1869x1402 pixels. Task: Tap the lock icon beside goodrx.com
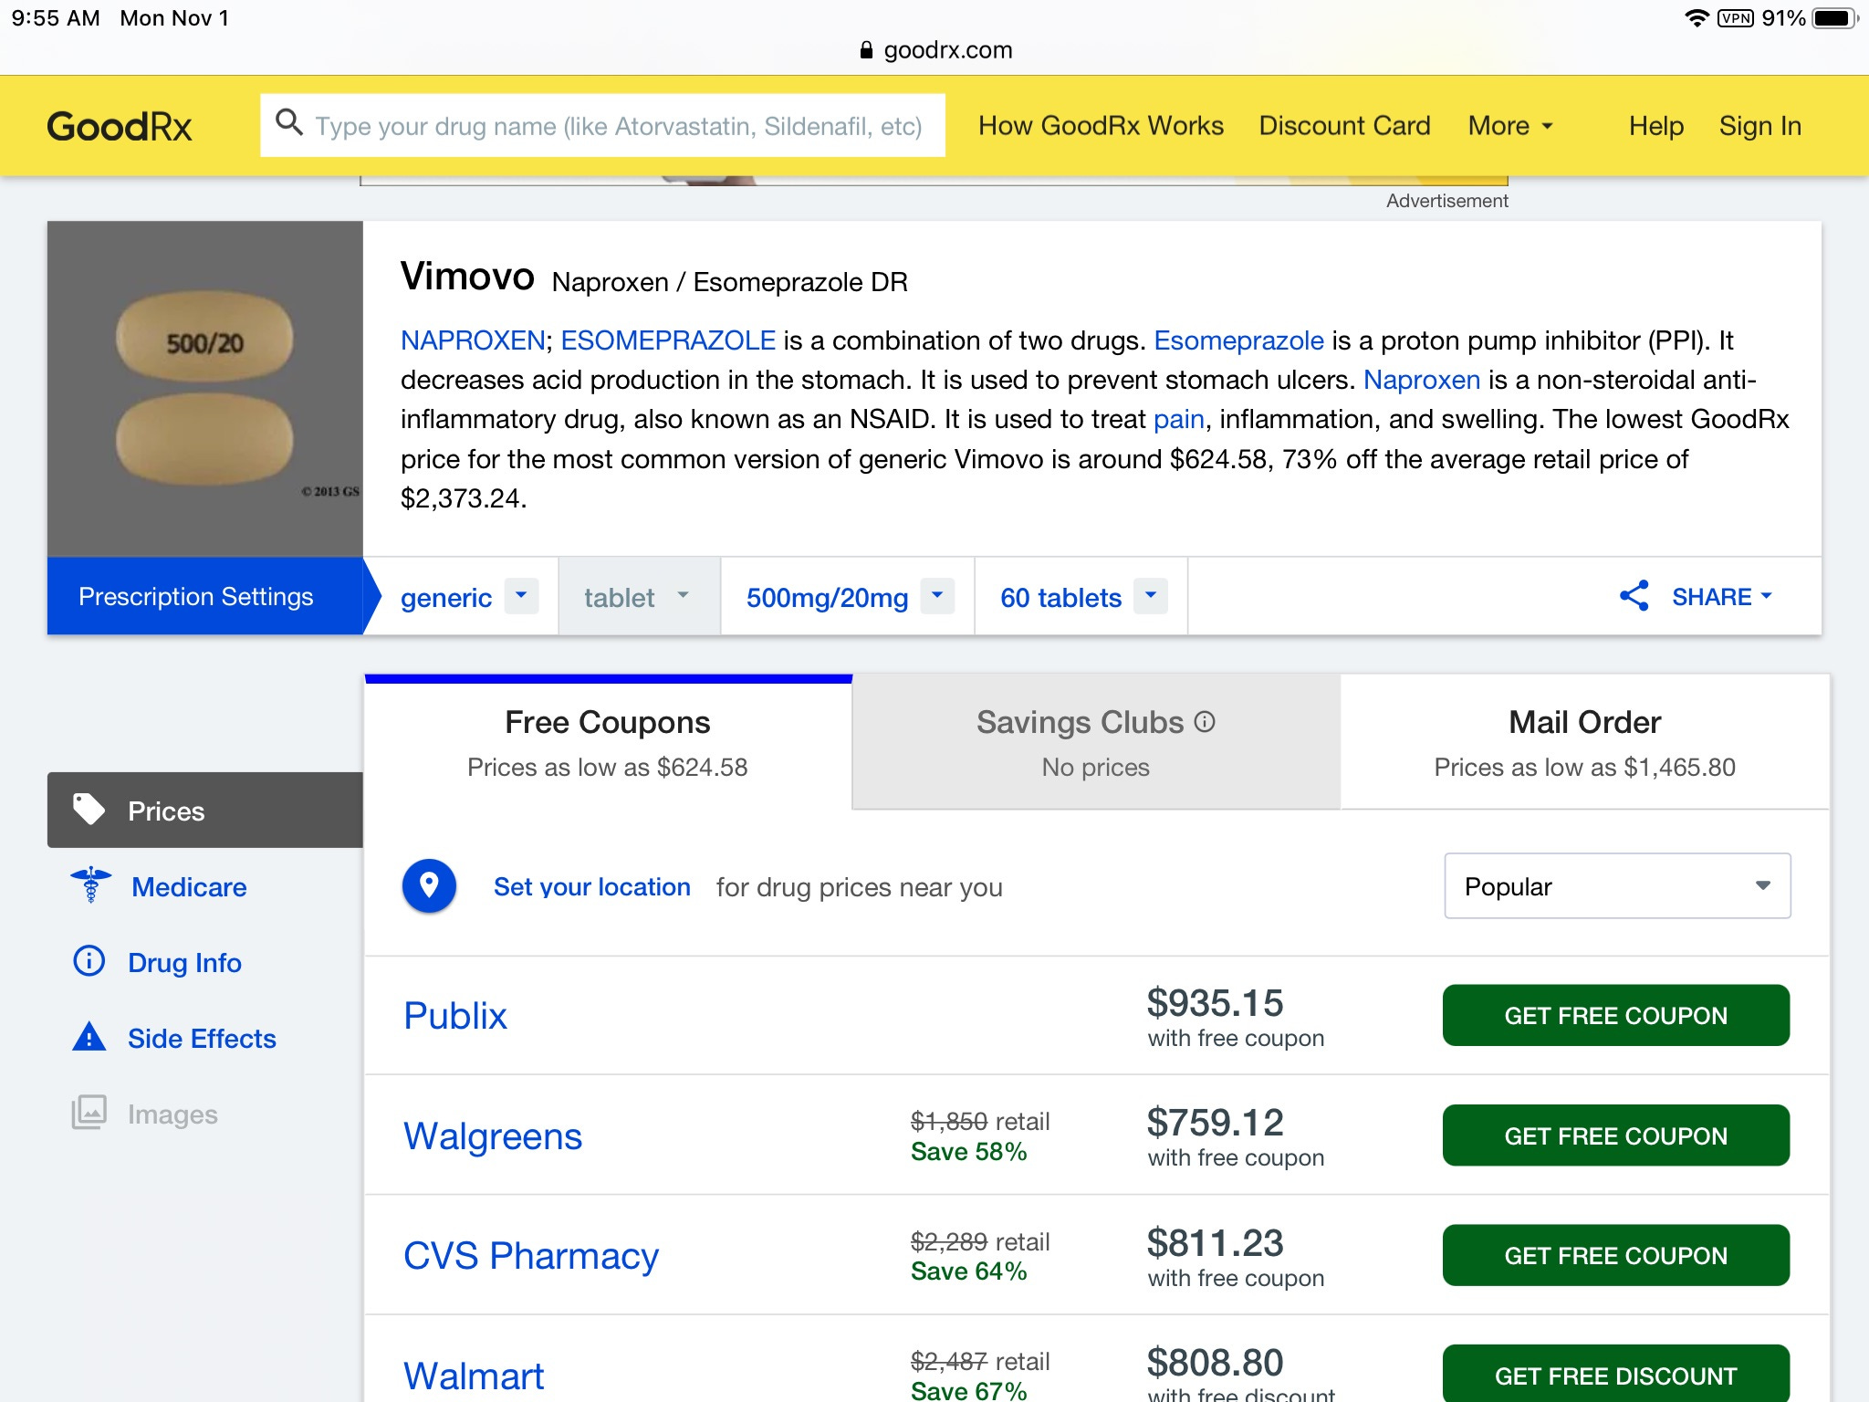click(866, 50)
